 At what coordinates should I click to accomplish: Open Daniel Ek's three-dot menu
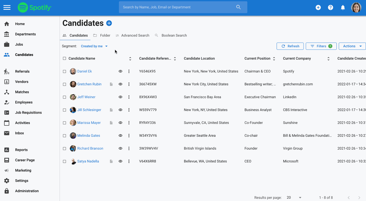pyautogui.click(x=129, y=71)
